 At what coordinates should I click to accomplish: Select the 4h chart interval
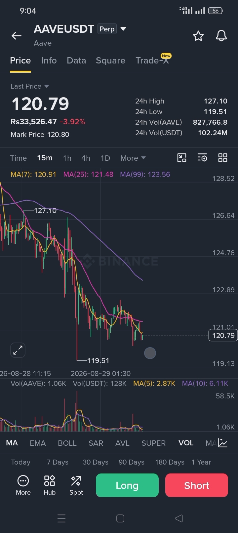coord(86,158)
